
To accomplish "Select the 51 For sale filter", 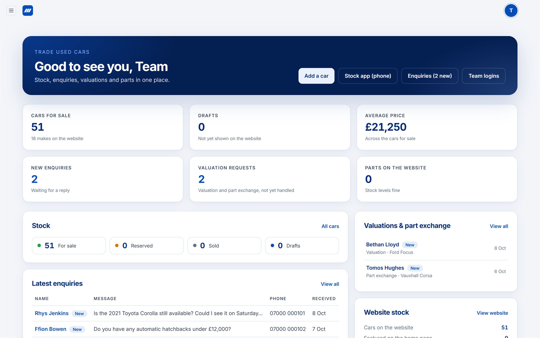I will tap(69, 246).
